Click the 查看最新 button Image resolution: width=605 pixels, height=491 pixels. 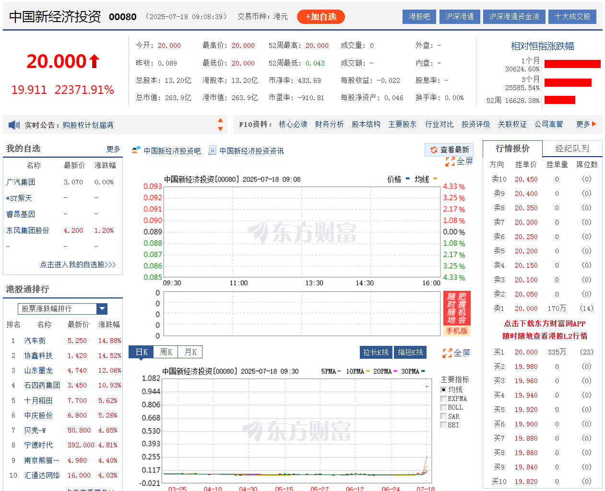coord(449,150)
